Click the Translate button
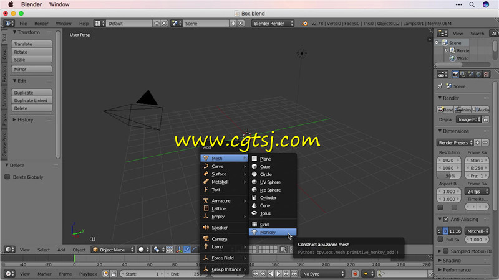499x280 pixels. 32,44
